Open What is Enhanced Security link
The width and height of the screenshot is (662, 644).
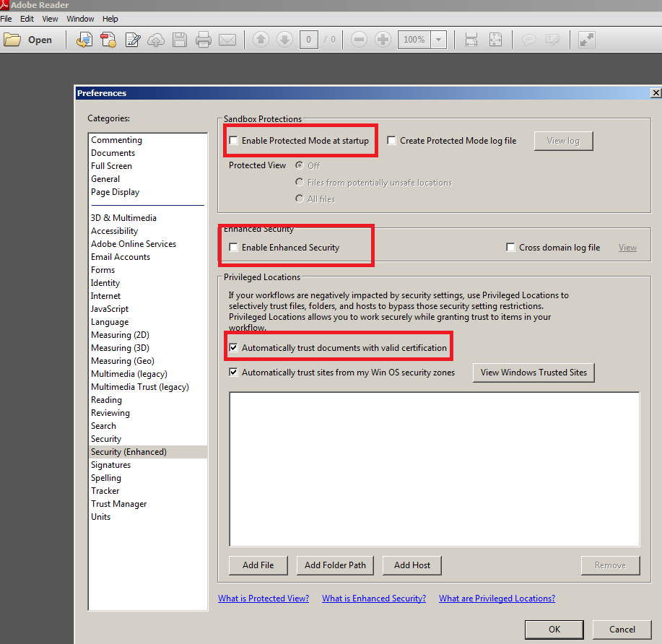pyautogui.click(x=374, y=599)
